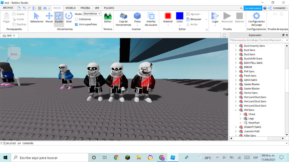Screen dimensions: 289x162
Task: Click Duplicar in clipboard group
Action: click(19, 24)
